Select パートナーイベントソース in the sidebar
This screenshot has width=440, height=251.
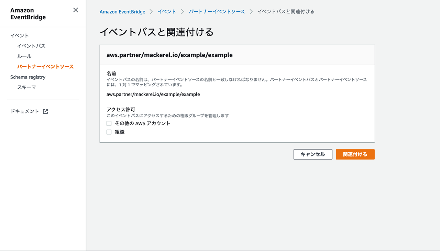pos(45,67)
